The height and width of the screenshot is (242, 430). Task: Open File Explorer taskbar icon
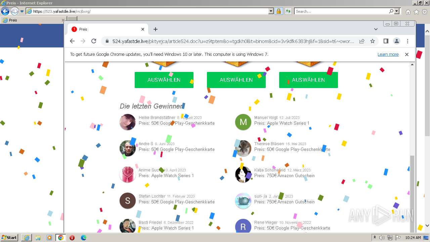click(x=38, y=238)
